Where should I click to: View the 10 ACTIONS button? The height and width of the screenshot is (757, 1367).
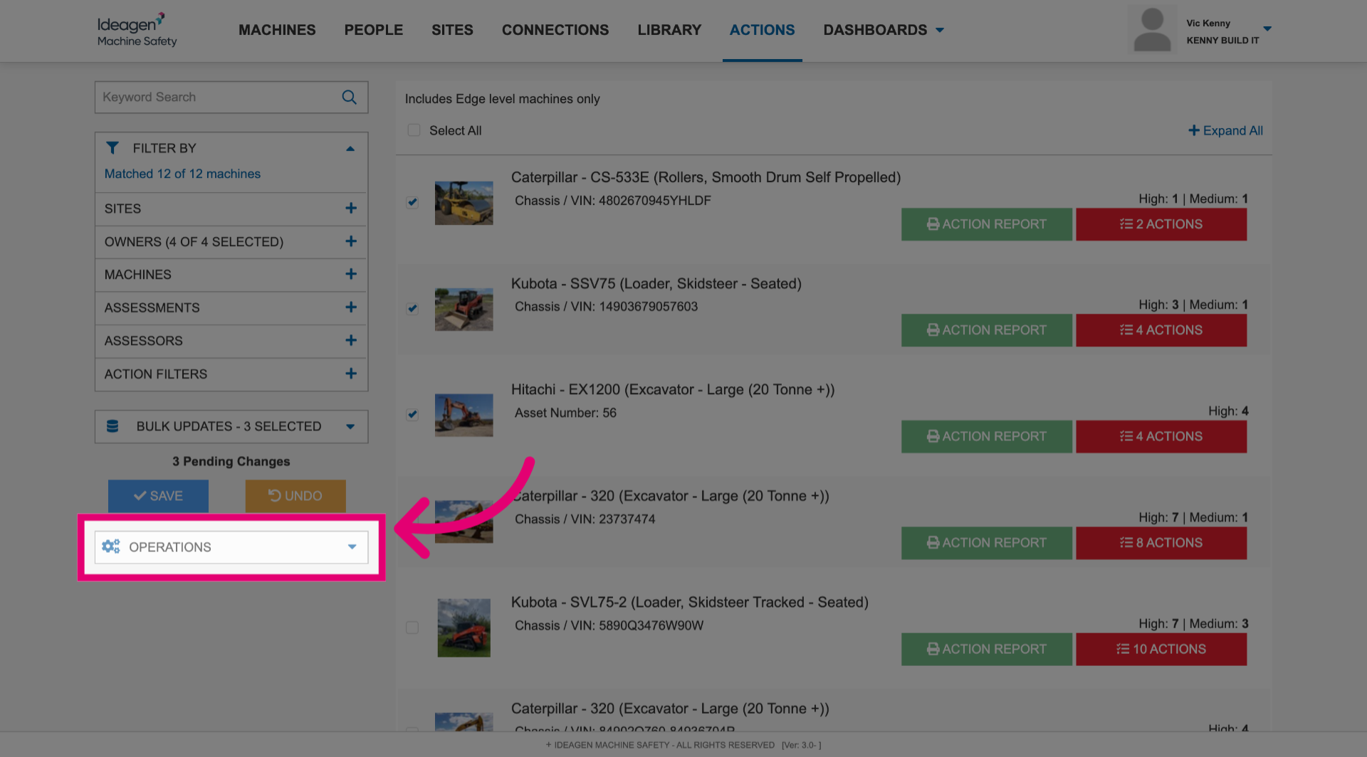click(1161, 649)
